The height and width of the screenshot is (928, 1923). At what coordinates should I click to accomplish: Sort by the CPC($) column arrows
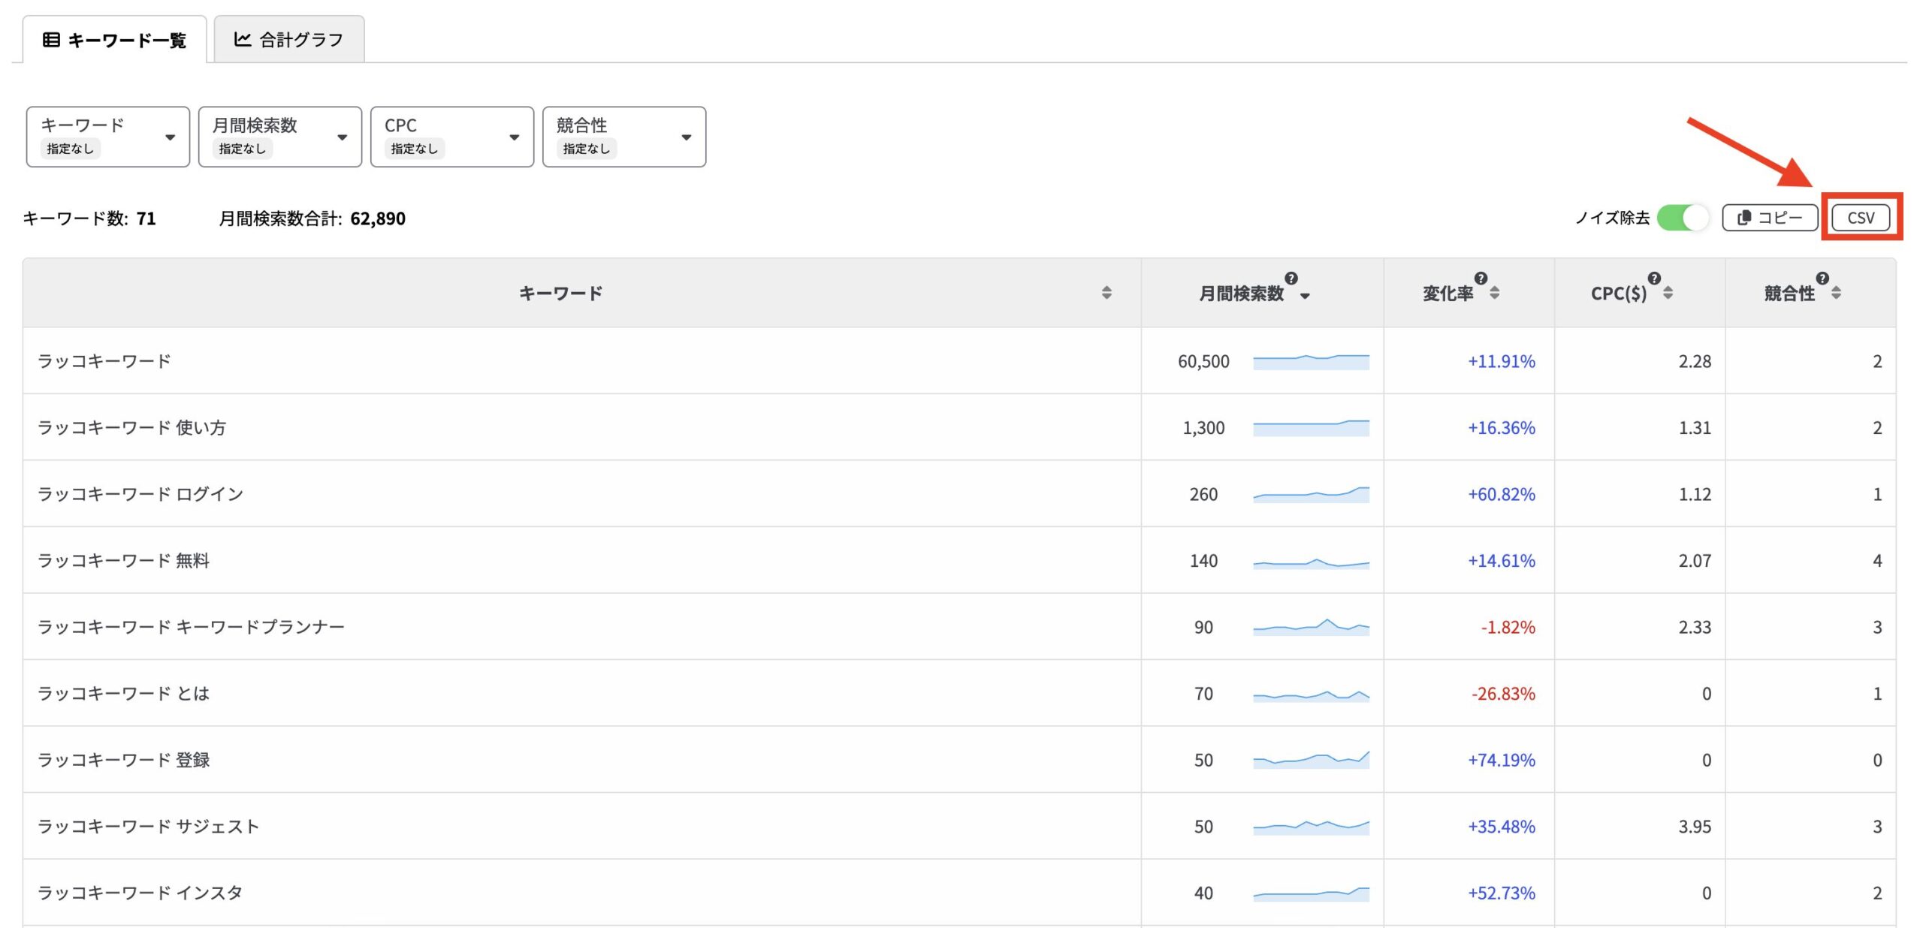(x=1668, y=293)
